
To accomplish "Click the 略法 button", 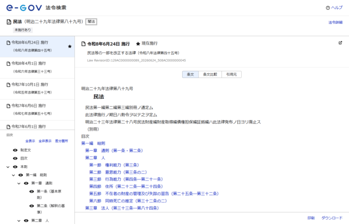I will pos(91,22).
